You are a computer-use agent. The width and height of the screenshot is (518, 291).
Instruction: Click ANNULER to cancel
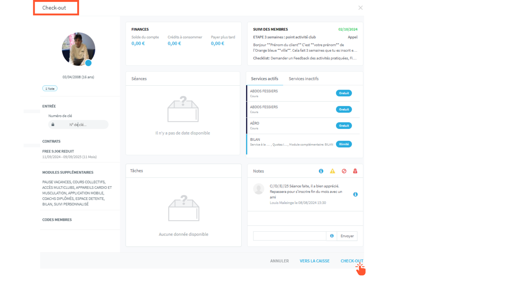click(280, 261)
